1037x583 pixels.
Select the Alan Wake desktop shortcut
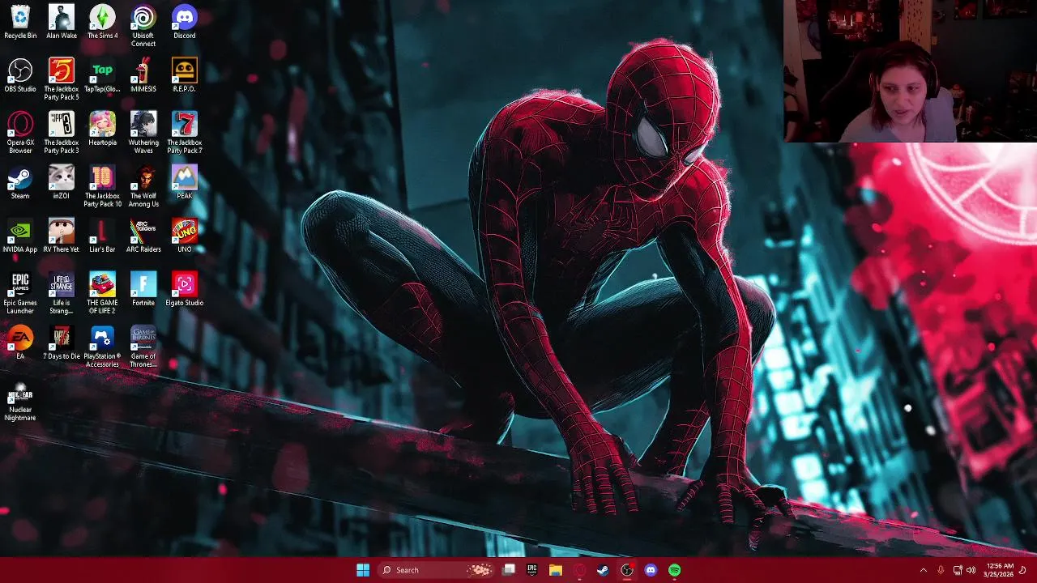pos(62,22)
